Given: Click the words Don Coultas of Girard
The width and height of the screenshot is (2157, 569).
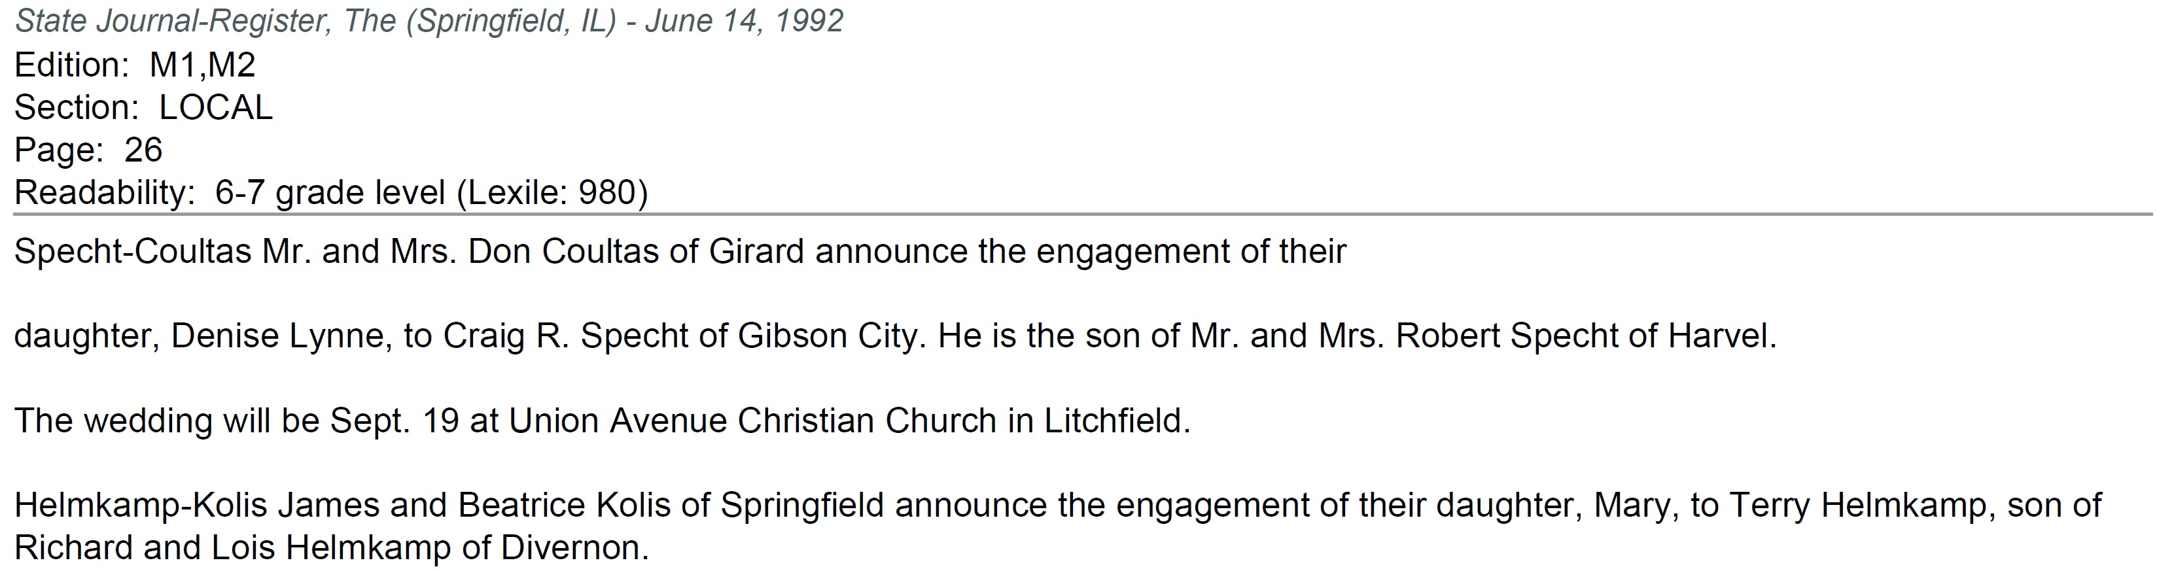Looking at the screenshot, I should pyautogui.click(x=635, y=252).
